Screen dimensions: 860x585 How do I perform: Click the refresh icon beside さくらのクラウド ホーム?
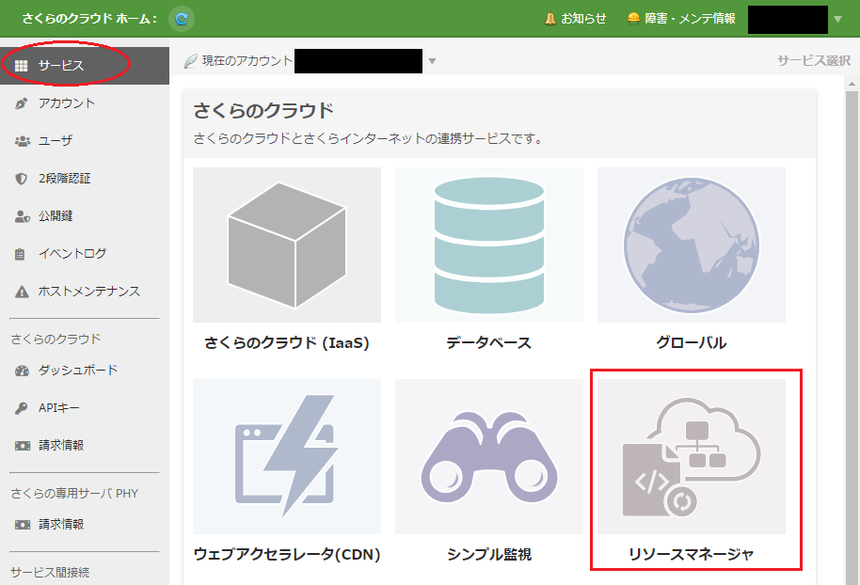point(182,18)
